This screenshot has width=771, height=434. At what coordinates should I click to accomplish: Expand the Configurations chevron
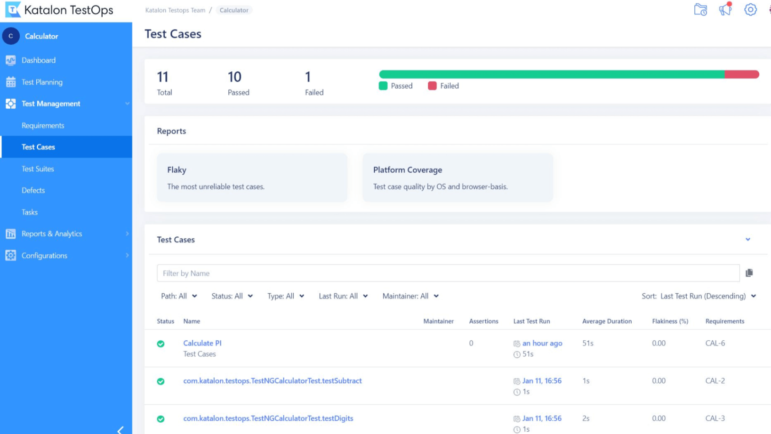pos(127,255)
